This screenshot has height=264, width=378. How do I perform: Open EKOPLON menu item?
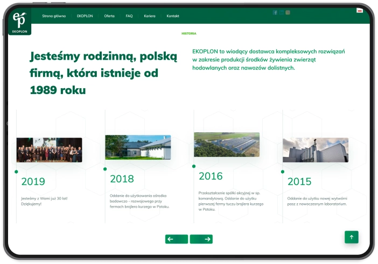click(85, 16)
